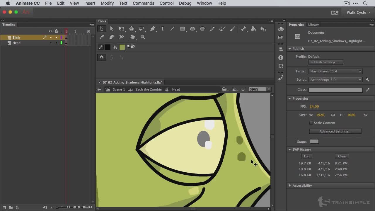Open the Commands menu
The image size is (375, 211).
[x=143, y=3]
